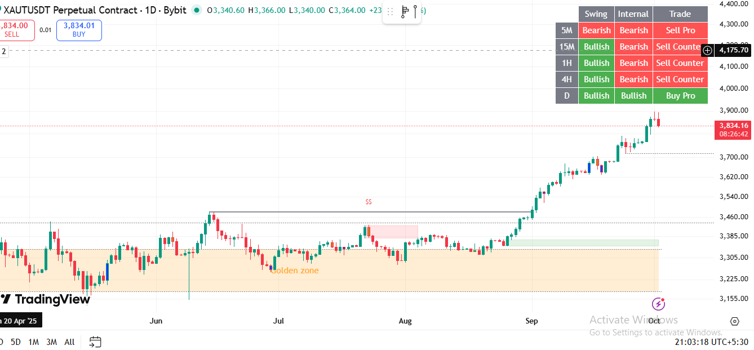The width and height of the screenshot is (754, 350).
Task: Click the thermometer-style tool icon near trading widget
Action: 415,12
